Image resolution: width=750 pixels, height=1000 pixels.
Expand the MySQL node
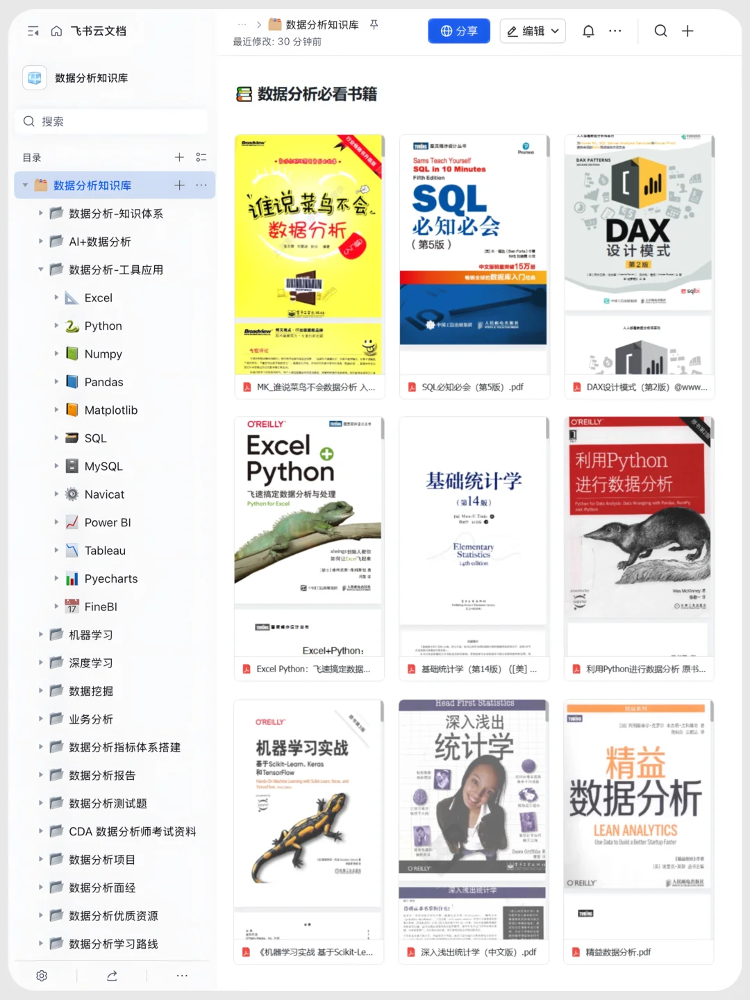coord(57,466)
